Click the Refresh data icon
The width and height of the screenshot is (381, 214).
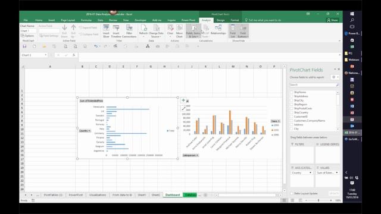click(143, 31)
